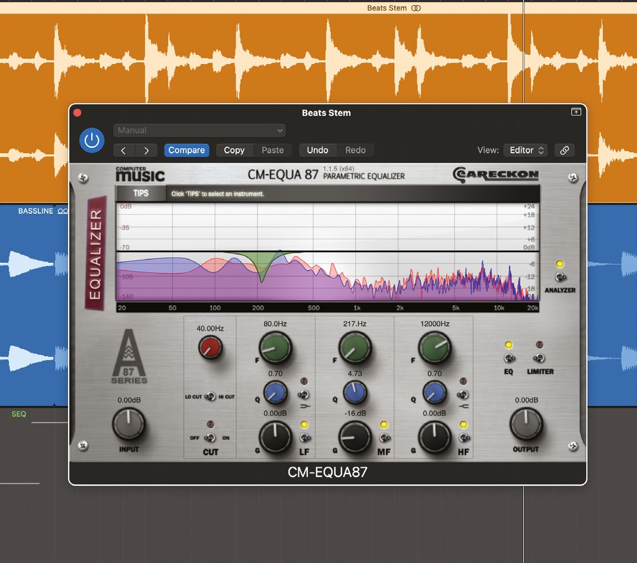Click the HF gain knob
Image resolution: width=637 pixels, height=563 pixels.
click(x=435, y=437)
